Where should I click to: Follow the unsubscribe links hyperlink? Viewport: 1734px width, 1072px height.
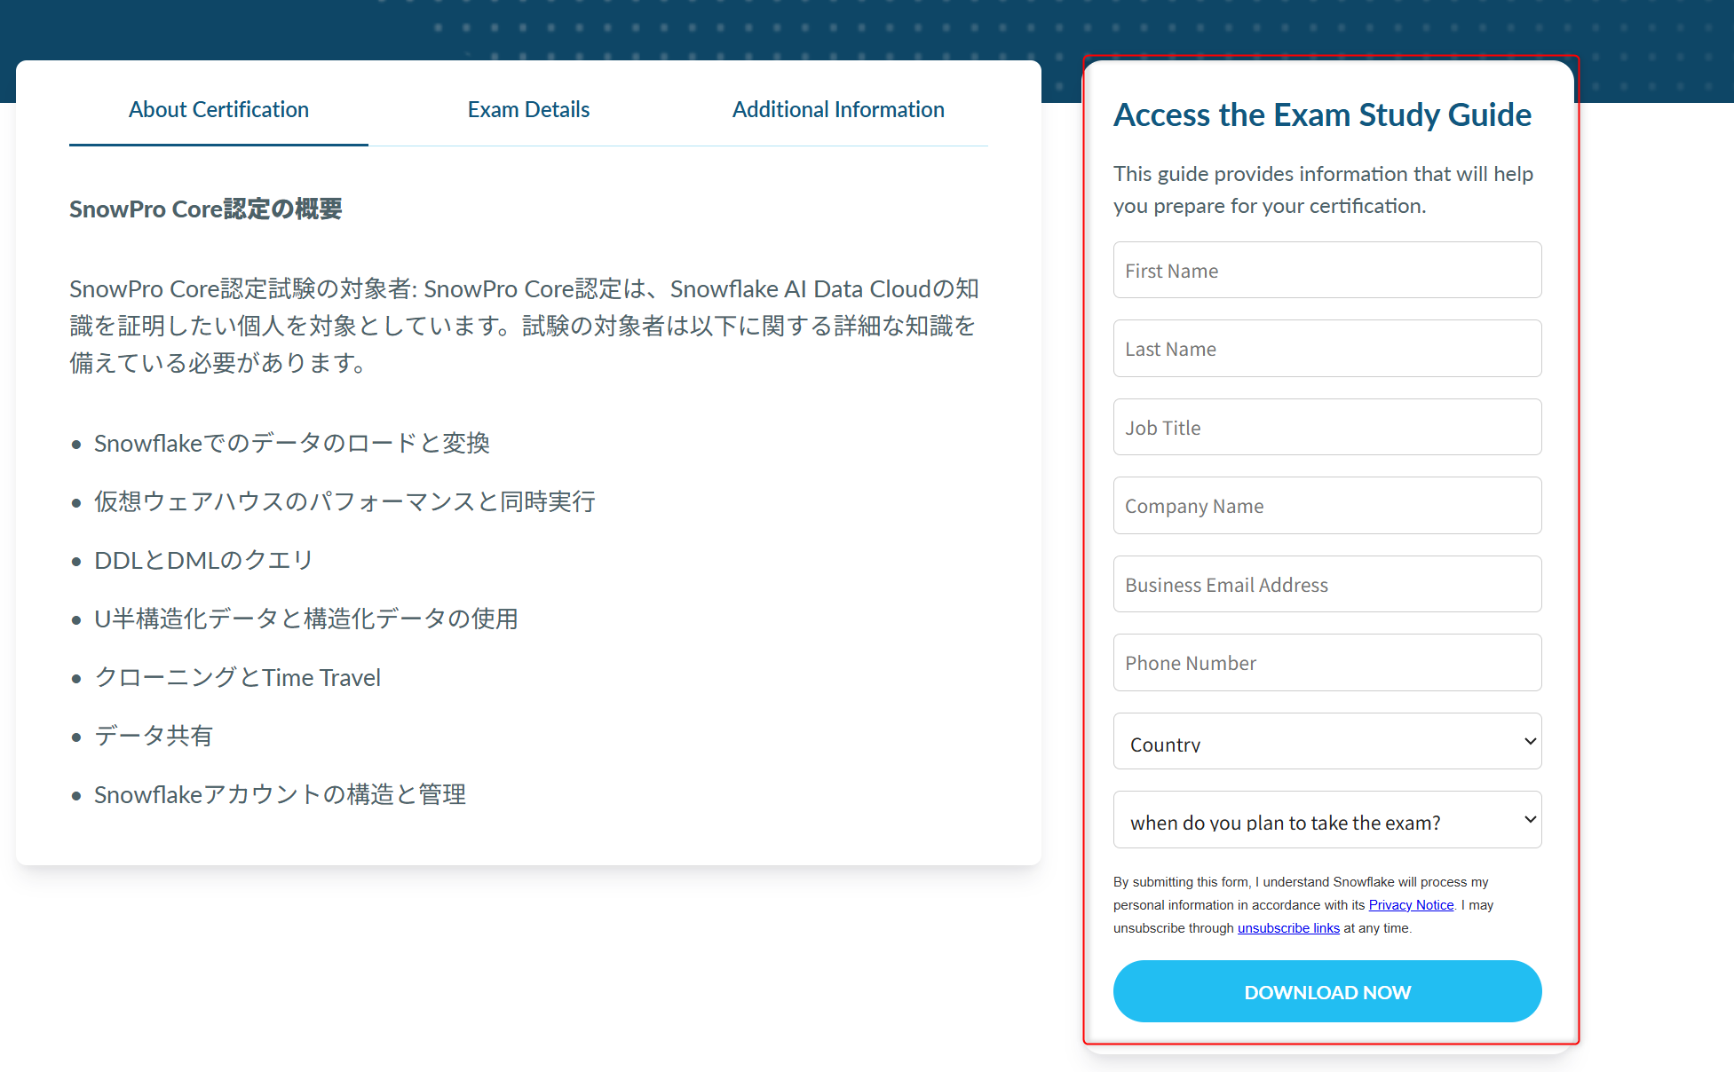(x=1288, y=928)
